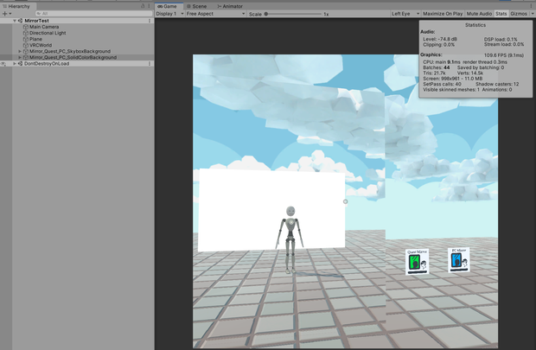Open MirrorTest scene options menu

pyautogui.click(x=150, y=21)
